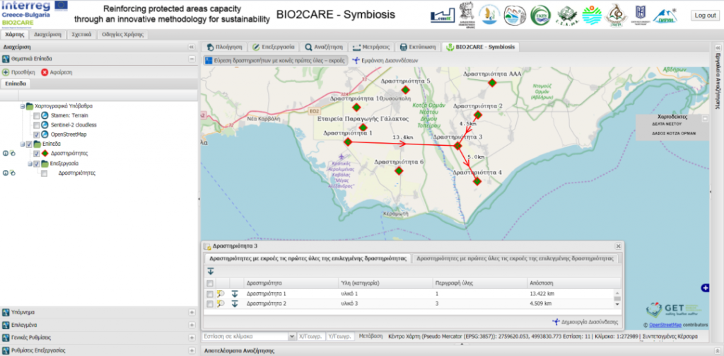Click download arrow icon in Δραστηριότητα 2 row
This screenshot has width=724, height=356.
[x=235, y=304]
